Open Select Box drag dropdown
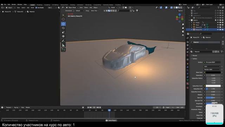Screen dimensions: 225x127 click(x=95, y=11)
